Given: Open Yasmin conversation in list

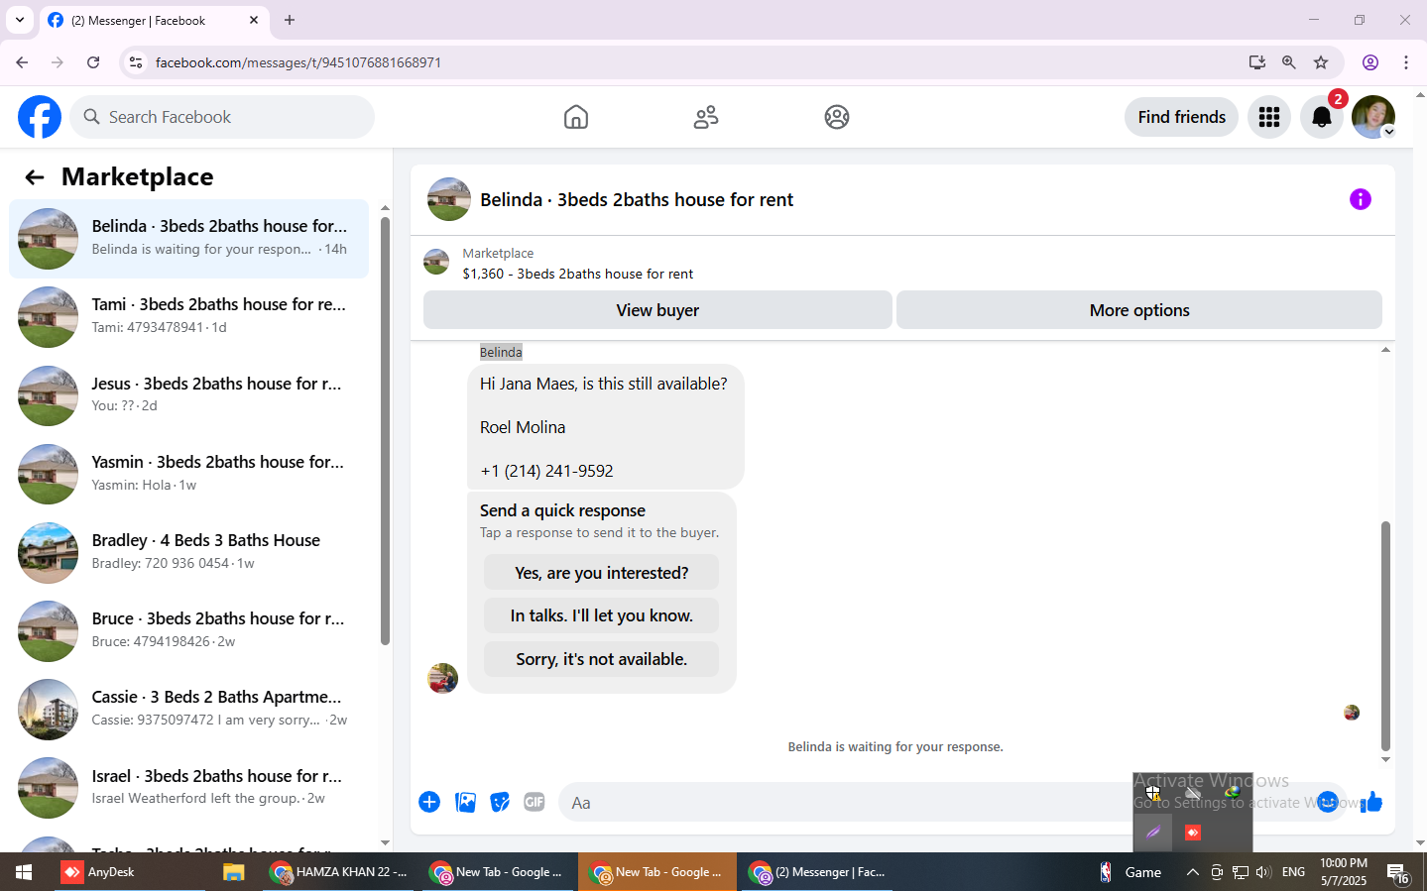Looking at the screenshot, I should click(188, 474).
